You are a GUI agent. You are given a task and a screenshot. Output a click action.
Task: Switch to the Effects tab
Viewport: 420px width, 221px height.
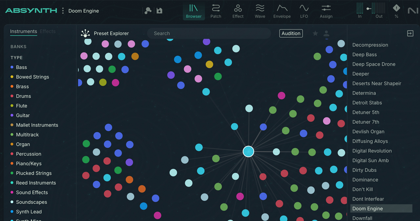point(48,31)
